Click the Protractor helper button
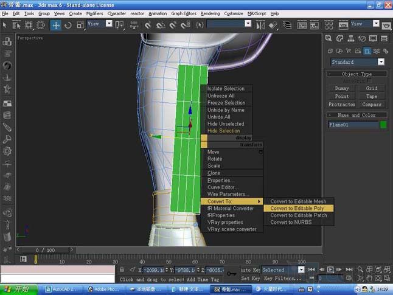The height and width of the screenshot is (295, 393). pos(342,105)
